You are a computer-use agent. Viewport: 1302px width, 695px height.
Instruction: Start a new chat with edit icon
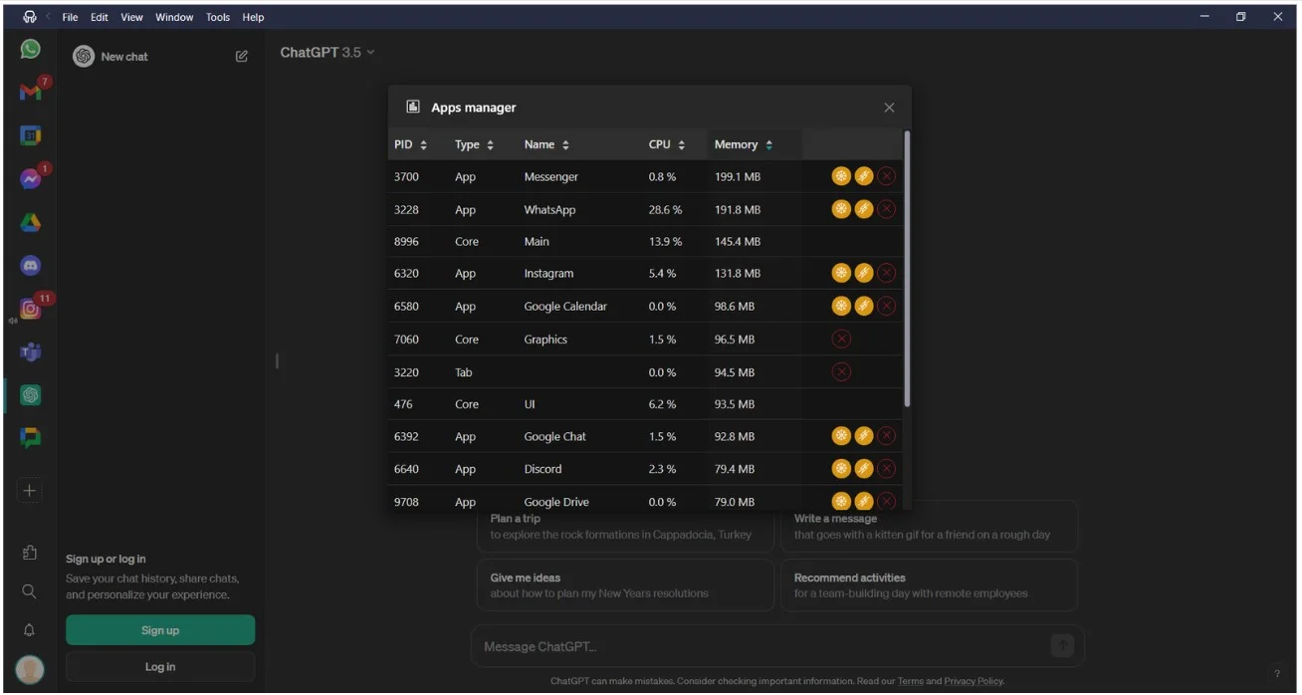point(241,57)
